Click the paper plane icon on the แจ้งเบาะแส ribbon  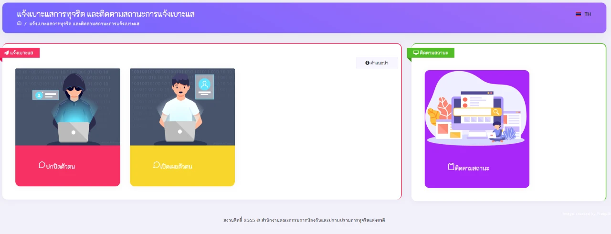tap(7, 53)
